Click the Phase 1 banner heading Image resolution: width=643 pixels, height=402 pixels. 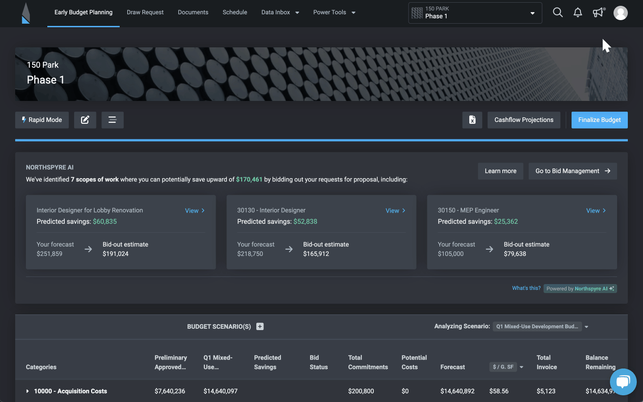coord(46,80)
